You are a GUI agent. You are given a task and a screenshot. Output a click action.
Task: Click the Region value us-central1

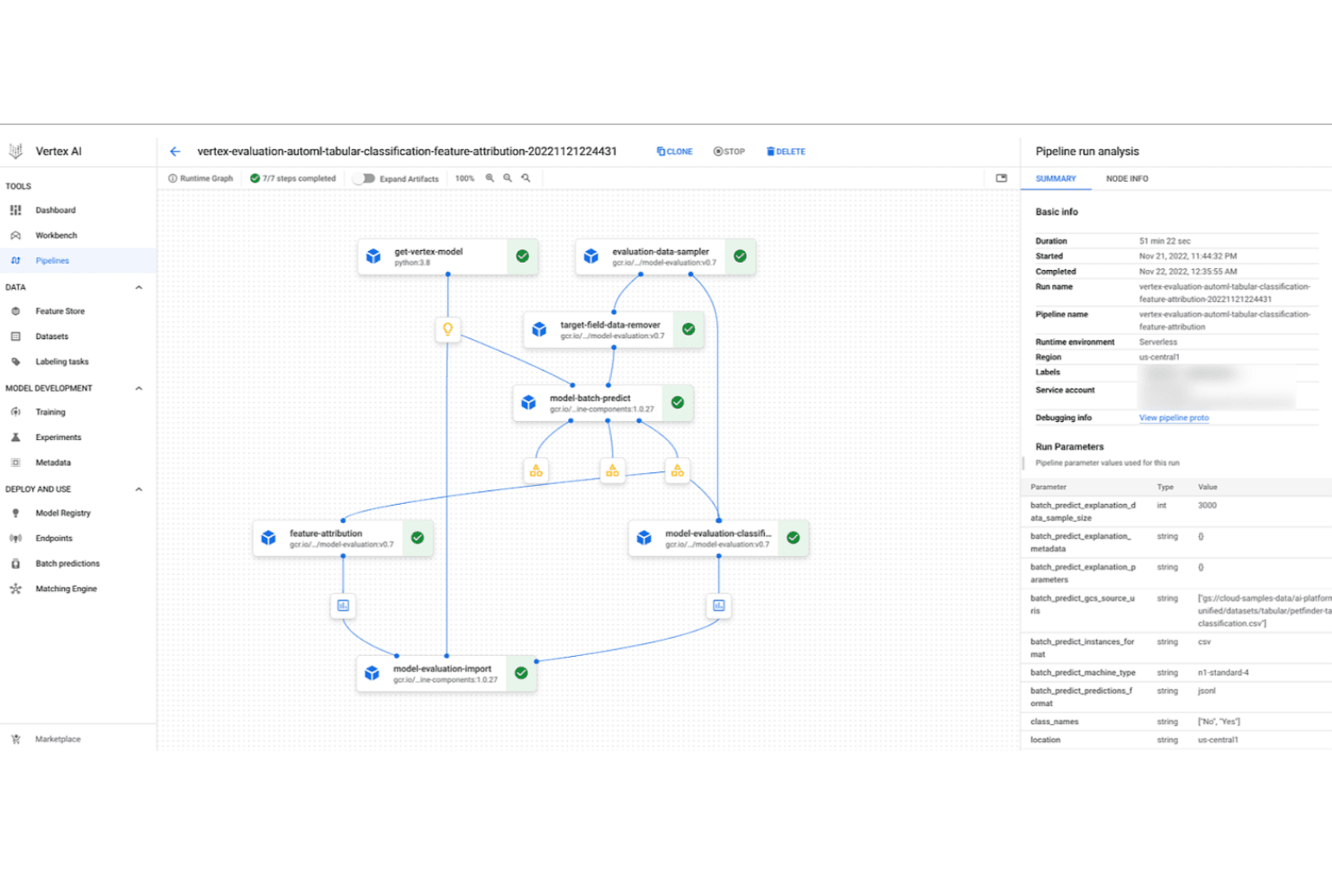[x=1159, y=357]
